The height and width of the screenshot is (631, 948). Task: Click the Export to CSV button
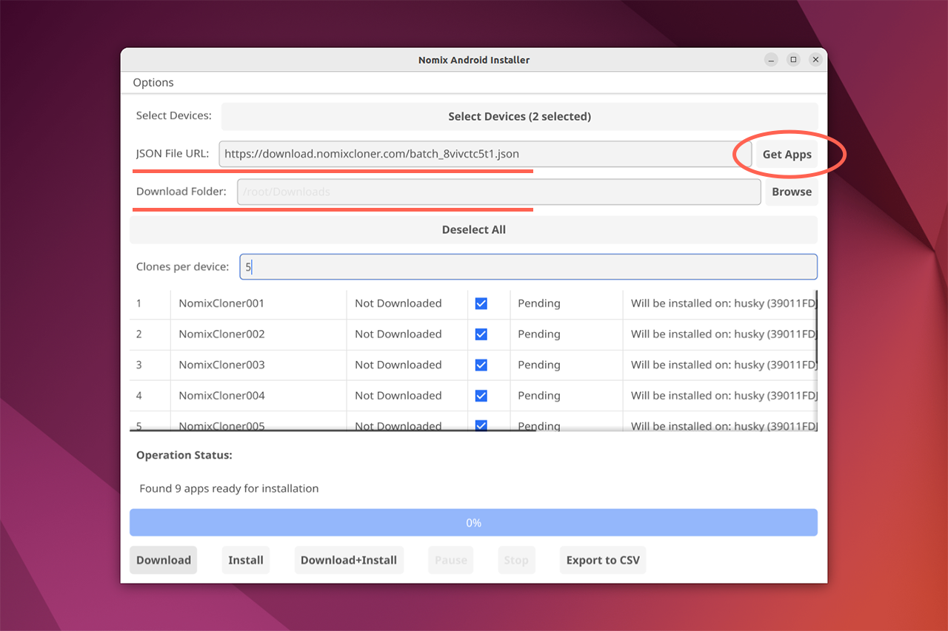tap(603, 560)
